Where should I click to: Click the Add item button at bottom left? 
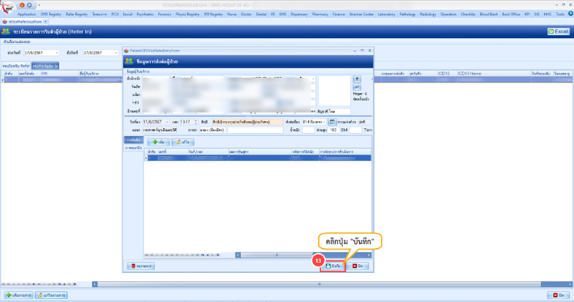(19, 295)
